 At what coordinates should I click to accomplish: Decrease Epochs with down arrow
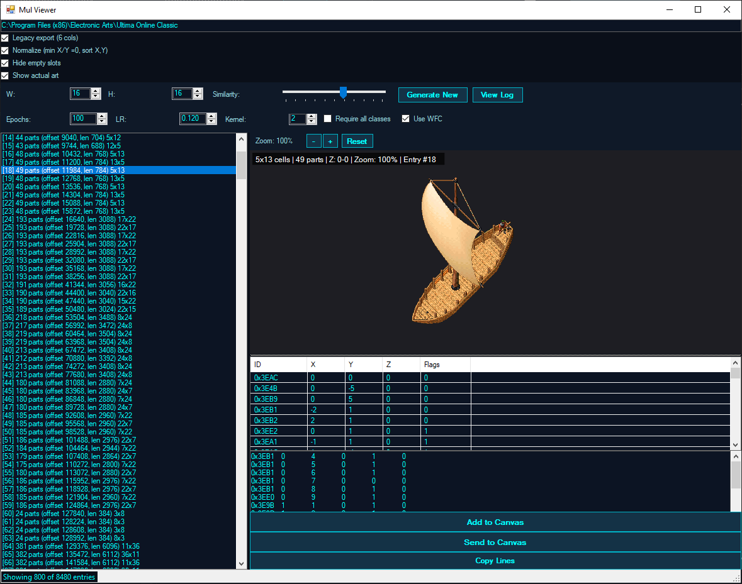click(102, 121)
